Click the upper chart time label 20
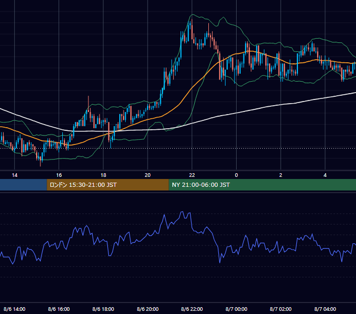 tap(148, 175)
